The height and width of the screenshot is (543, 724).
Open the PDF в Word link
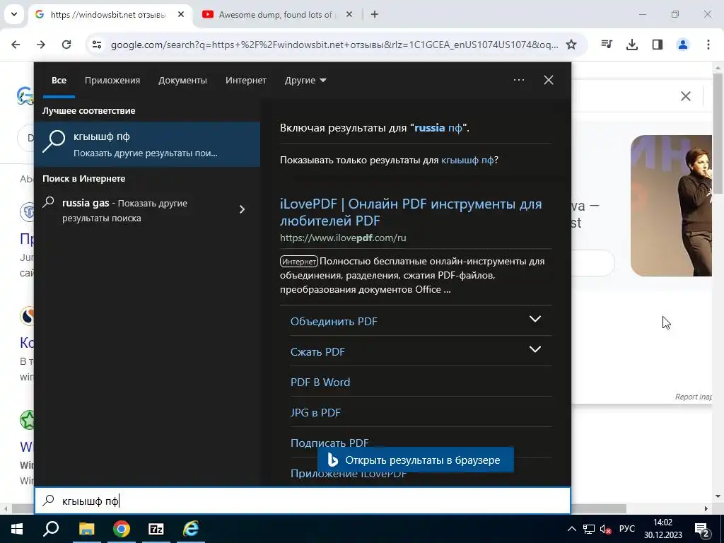click(320, 383)
